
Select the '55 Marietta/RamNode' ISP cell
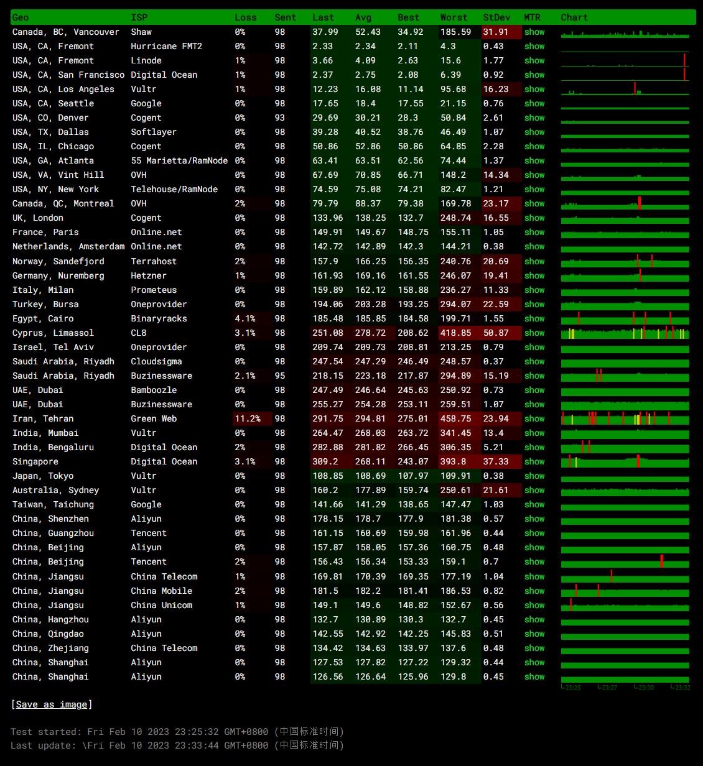(x=179, y=160)
